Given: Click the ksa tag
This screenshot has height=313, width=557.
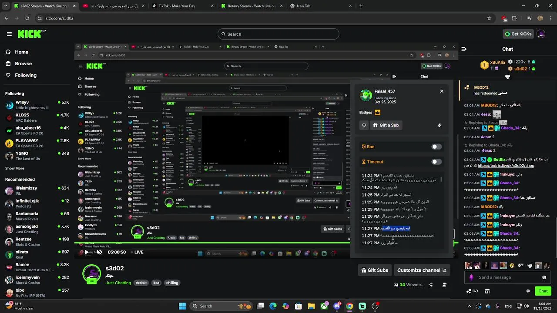Looking at the screenshot, I should [x=156, y=283].
